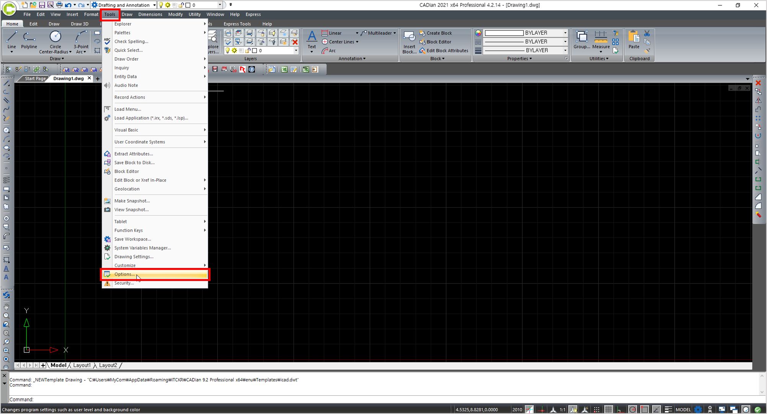
Task: Click the Pan hand icon on left toolbar
Action: pos(6,307)
